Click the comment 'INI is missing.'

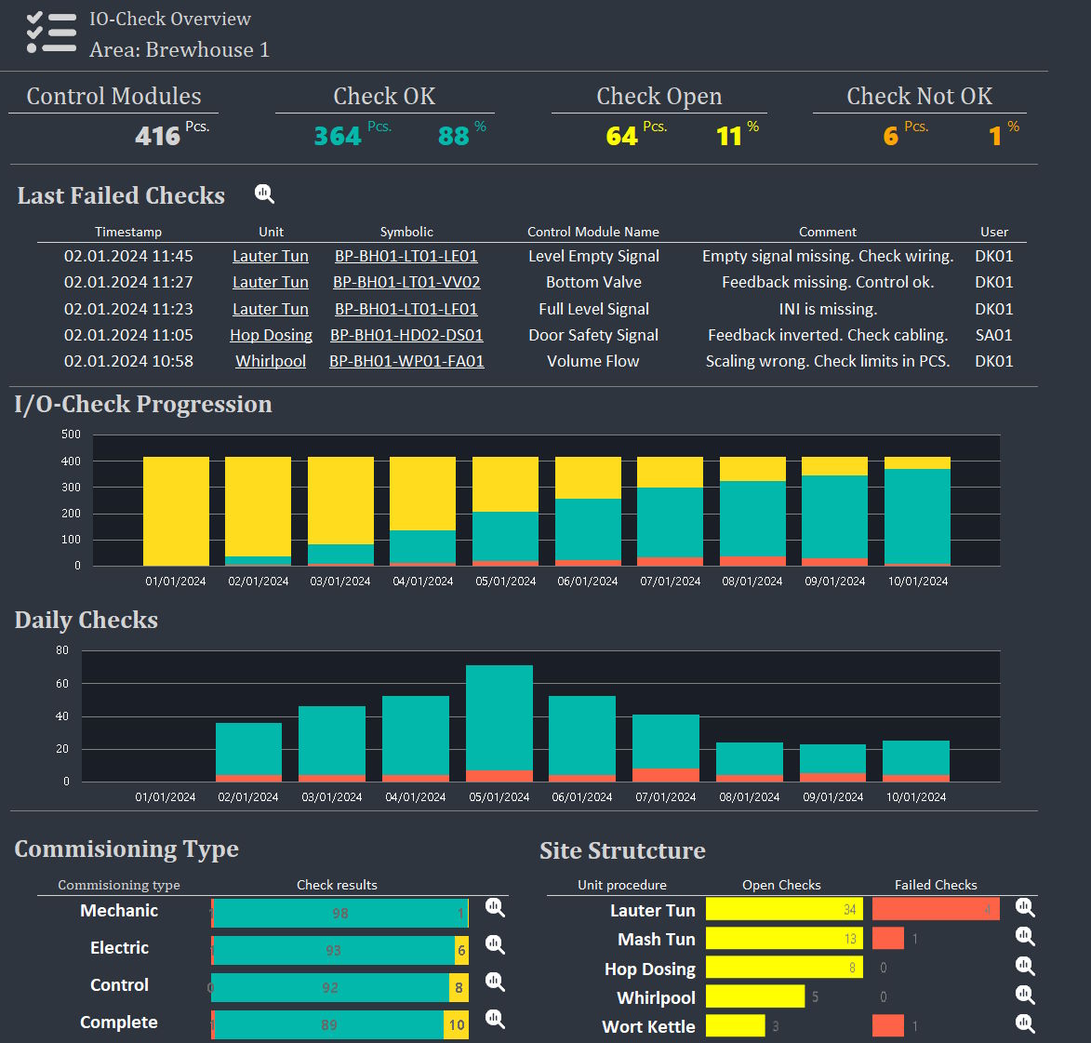tap(828, 309)
